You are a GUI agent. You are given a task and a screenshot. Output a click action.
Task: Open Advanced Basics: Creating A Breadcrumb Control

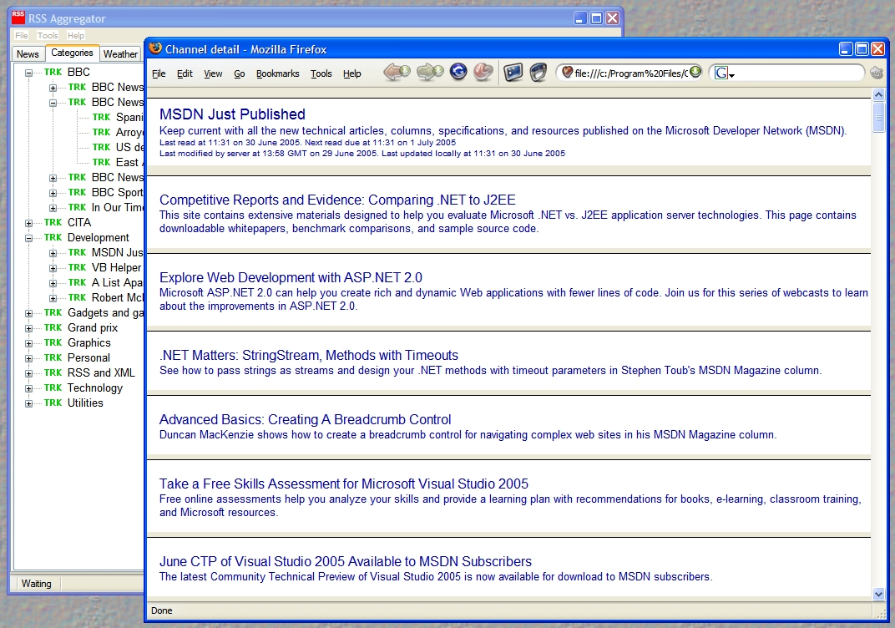tap(305, 419)
